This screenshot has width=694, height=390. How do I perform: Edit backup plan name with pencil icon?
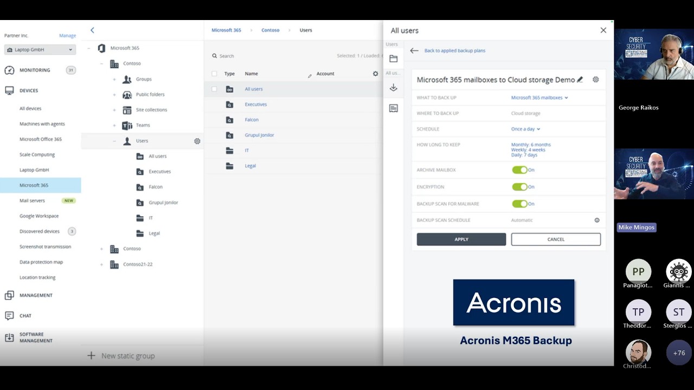pyautogui.click(x=580, y=80)
